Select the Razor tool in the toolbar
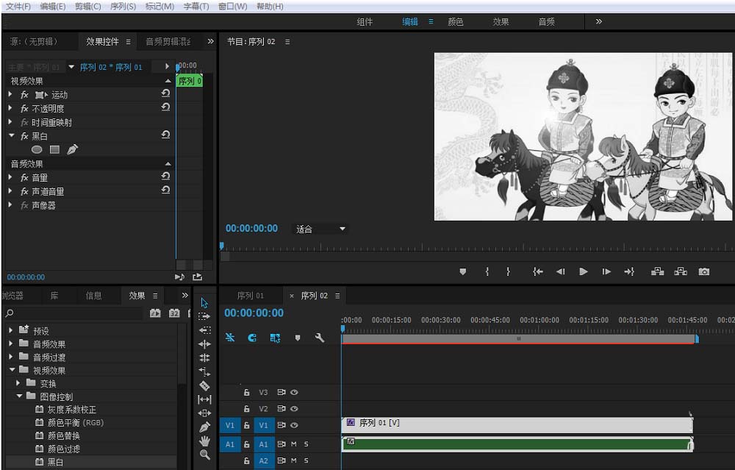Image resolution: width=735 pixels, height=470 pixels. pos(204,385)
